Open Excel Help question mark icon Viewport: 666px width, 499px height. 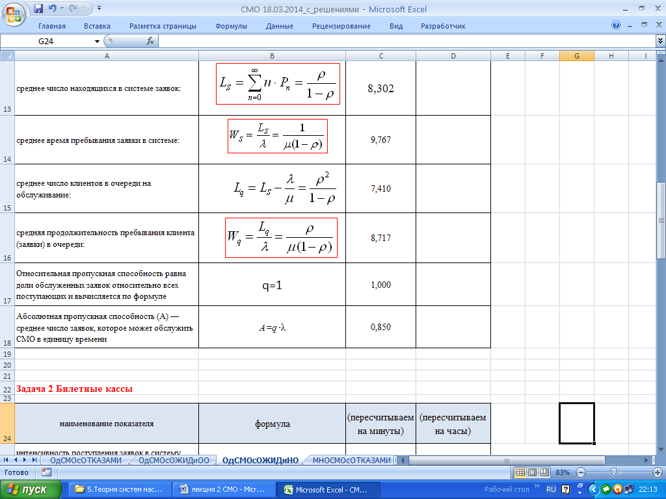(616, 25)
